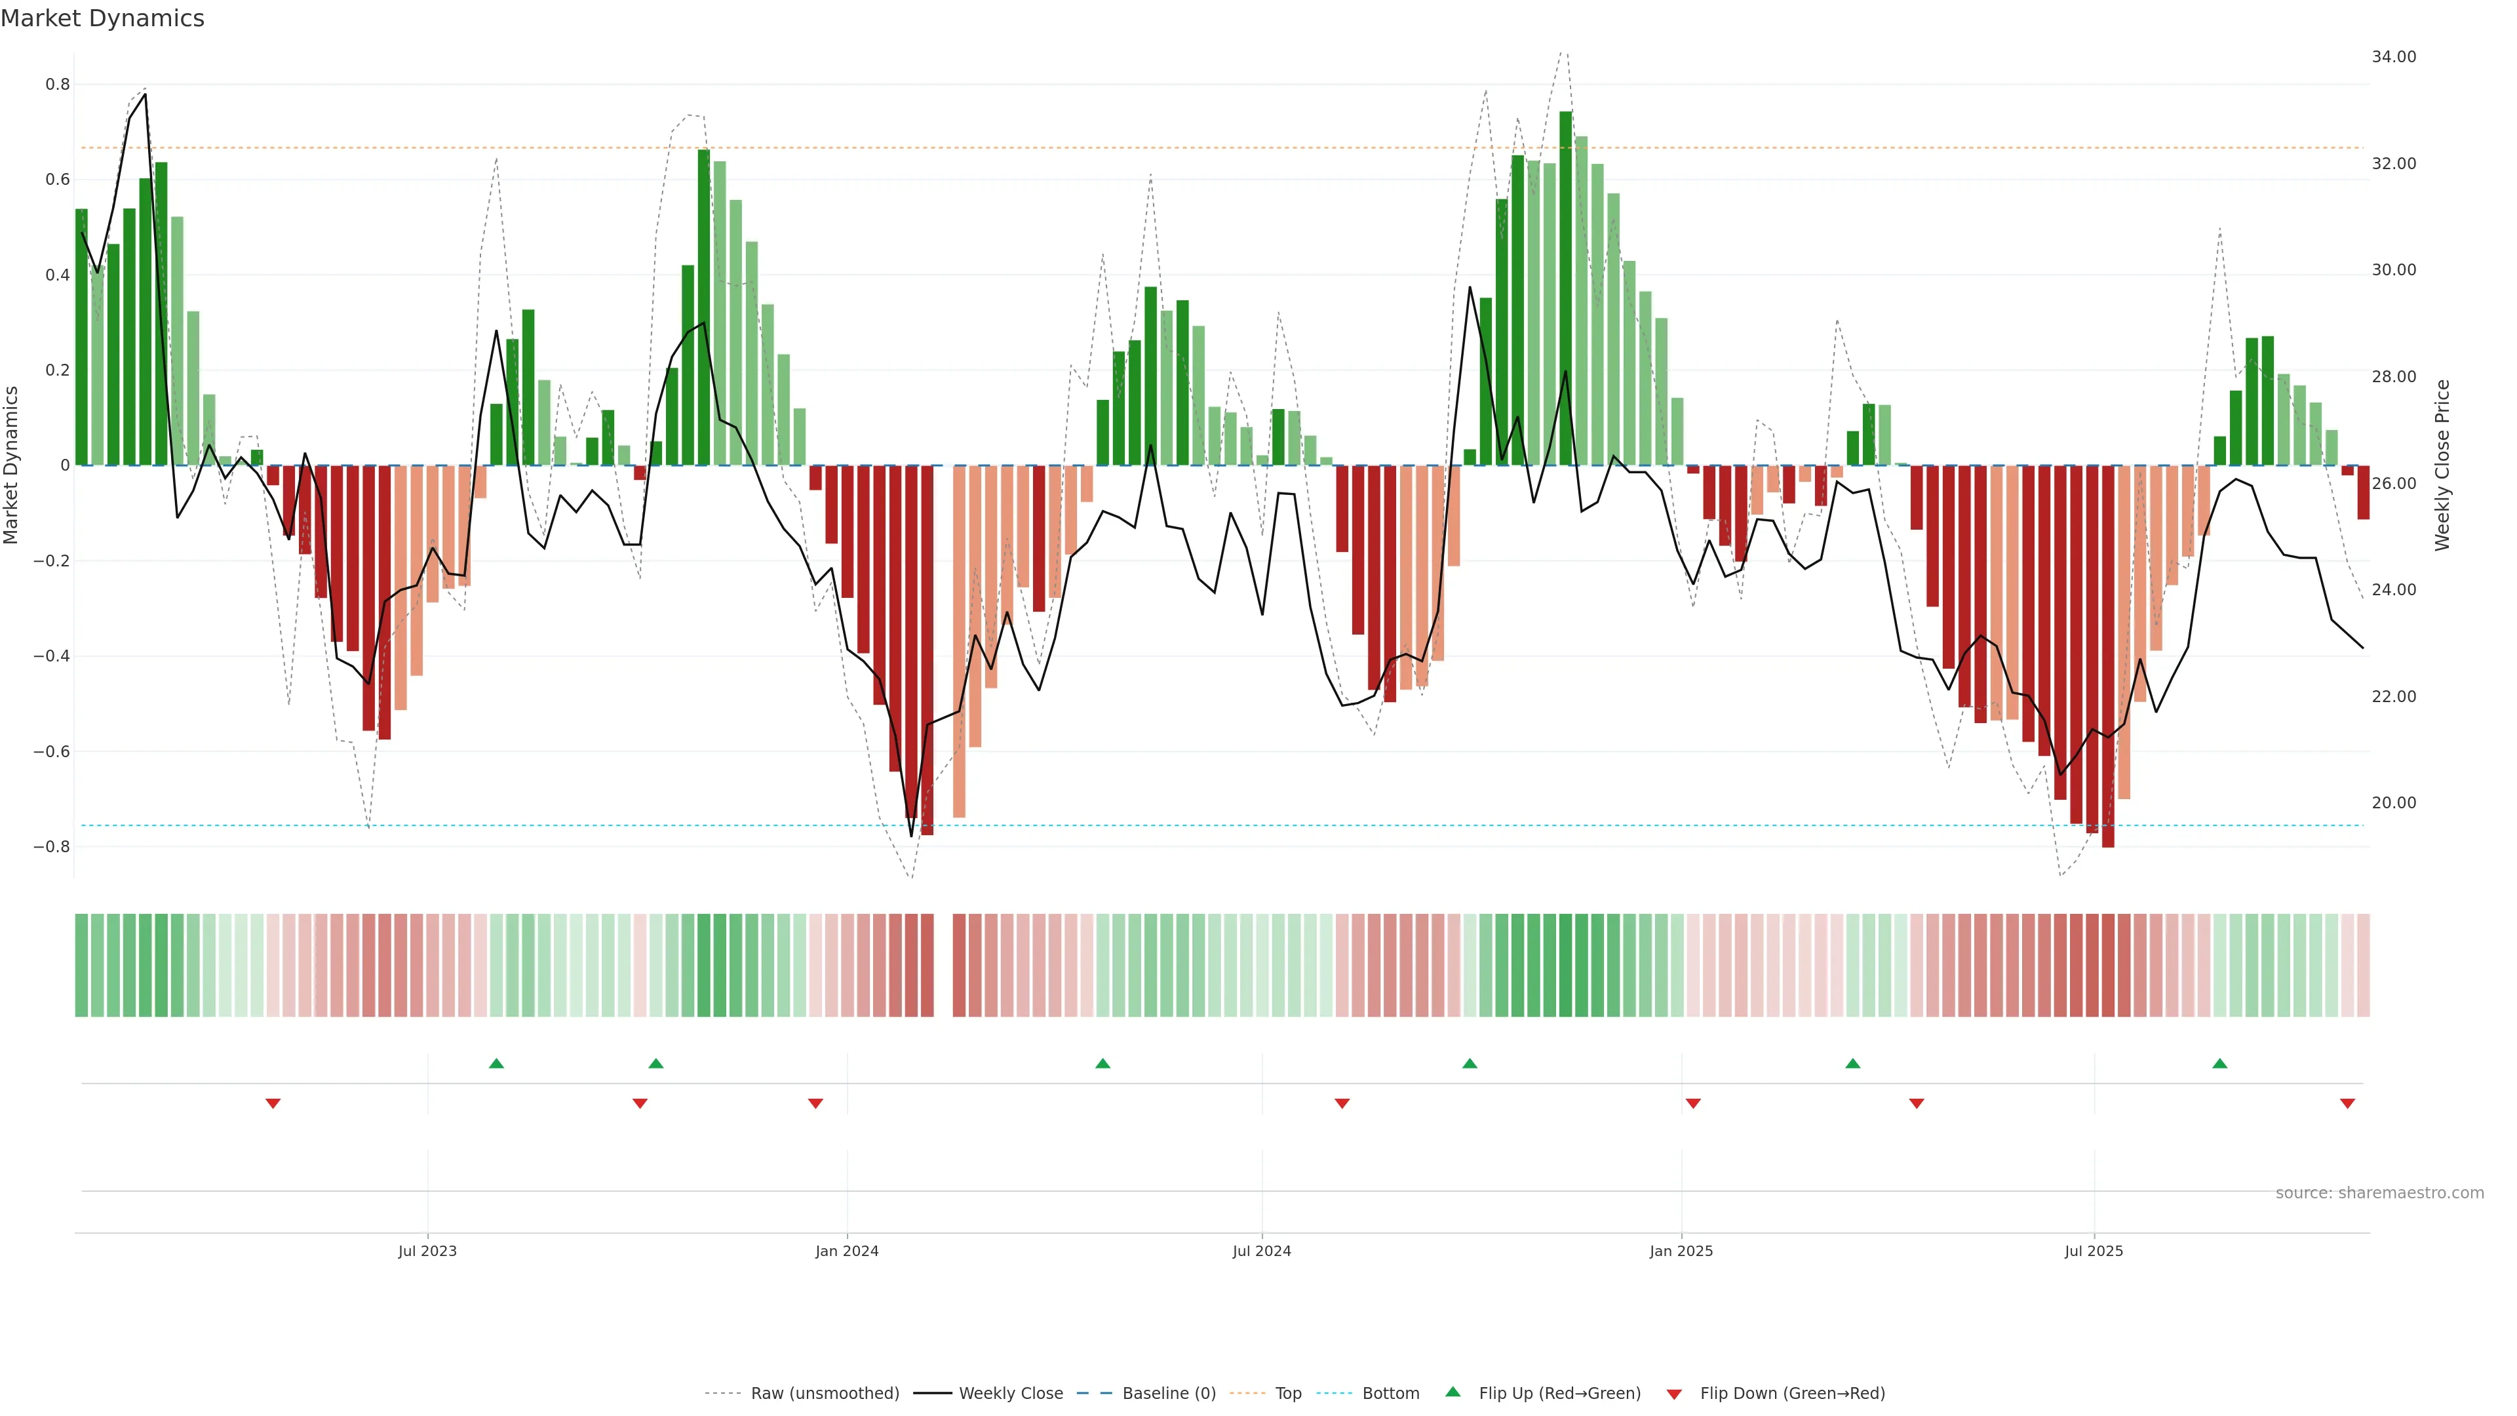Image resolution: width=2517 pixels, height=1416 pixels.
Task: Click the Flip Down legend triangle icon
Action: click(x=1674, y=1394)
